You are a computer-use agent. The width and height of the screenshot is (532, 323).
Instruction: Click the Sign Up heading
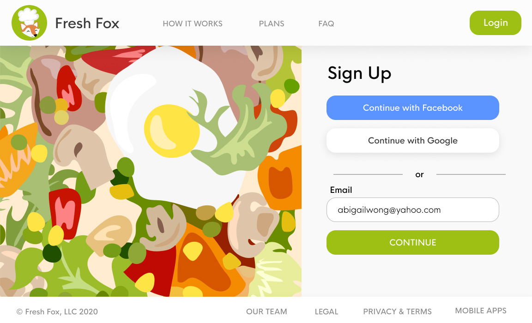tap(359, 73)
